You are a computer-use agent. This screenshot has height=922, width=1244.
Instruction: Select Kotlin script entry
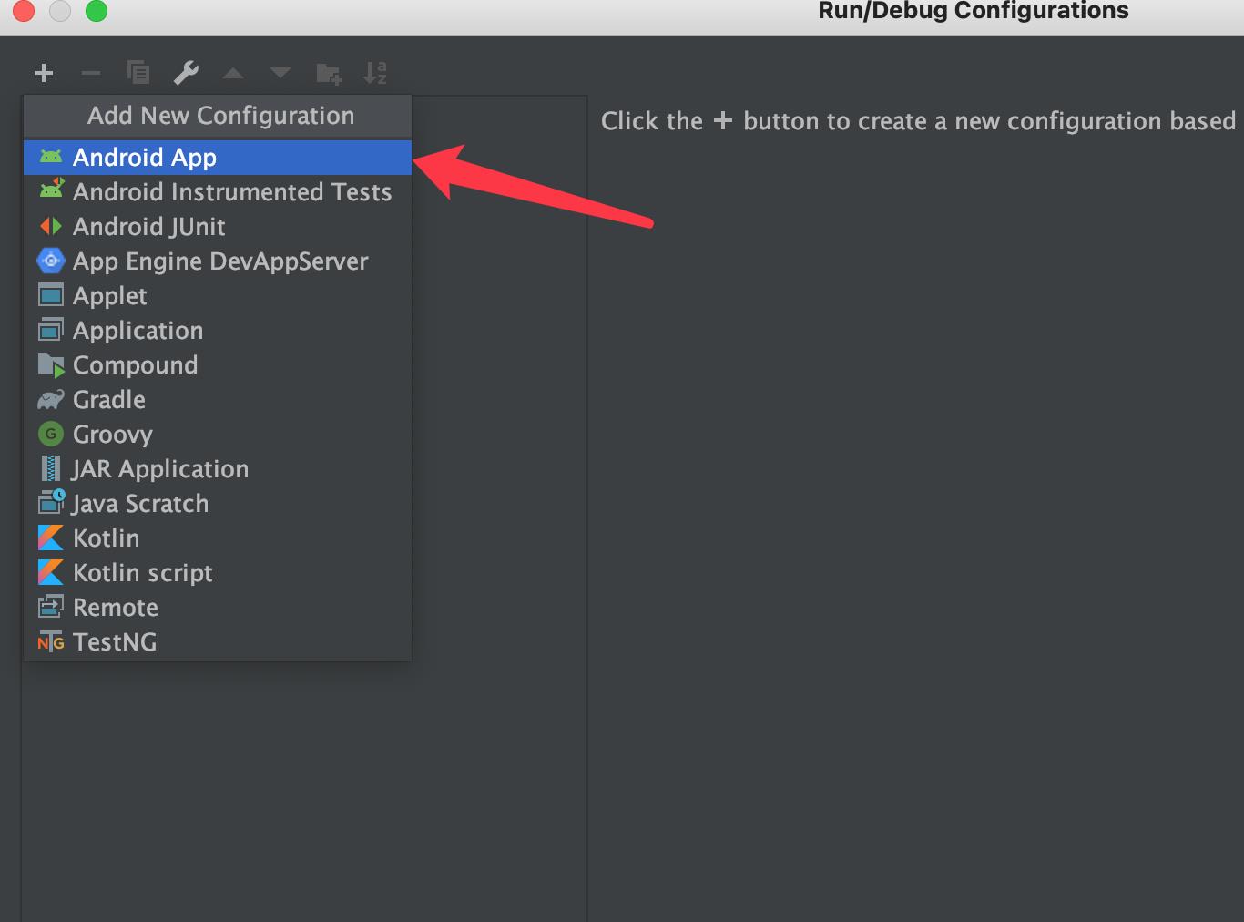(x=218, y=573)
